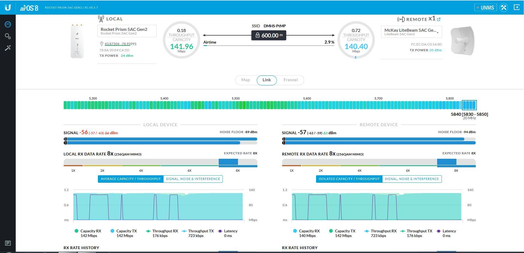This screenshot has width=524, height=253.
Task: Click the Airtime progress bar
Action: coord(269,45)
